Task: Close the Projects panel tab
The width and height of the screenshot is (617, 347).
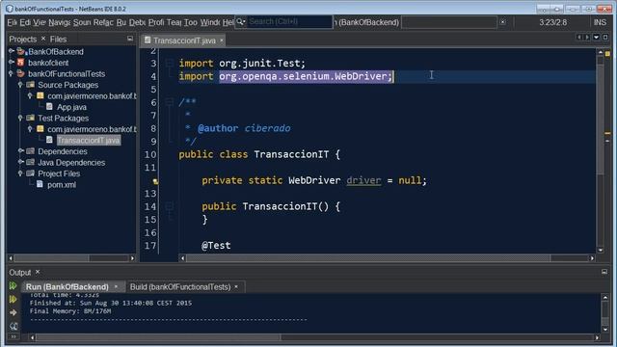Action: 43,39
